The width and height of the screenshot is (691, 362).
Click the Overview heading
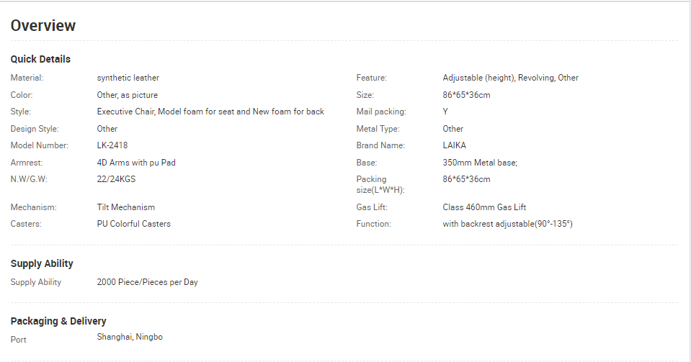point(43,25)
